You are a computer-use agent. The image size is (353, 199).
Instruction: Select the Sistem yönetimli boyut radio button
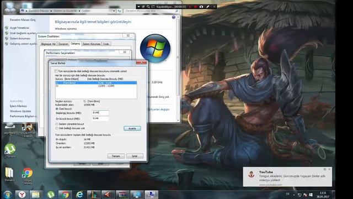[57, 124]
